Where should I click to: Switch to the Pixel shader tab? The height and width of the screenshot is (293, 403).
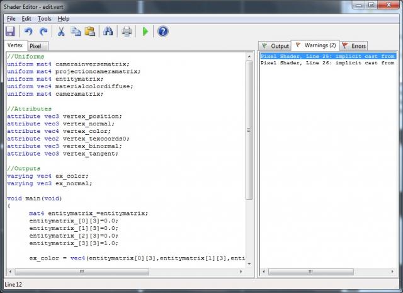click(36, 46)
